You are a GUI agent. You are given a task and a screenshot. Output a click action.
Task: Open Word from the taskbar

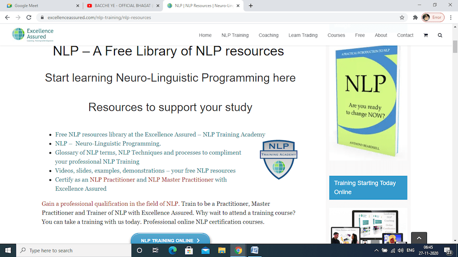254,250
